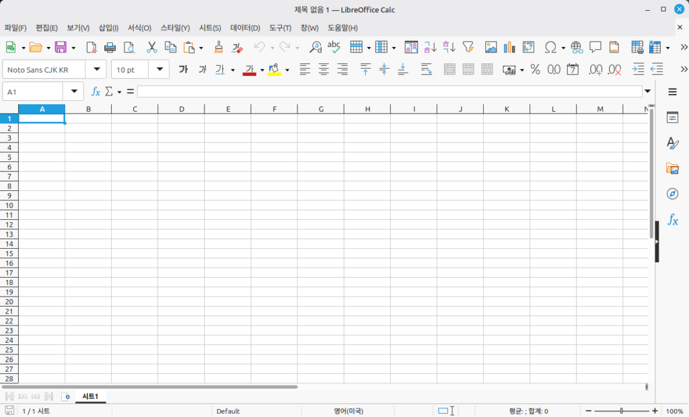689x417 pixels.
Task: Click the column D header
Action: [x=182, y=109]
